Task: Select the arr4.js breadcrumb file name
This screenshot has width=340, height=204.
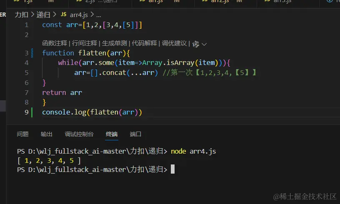Action: click(x=79, y=15)
